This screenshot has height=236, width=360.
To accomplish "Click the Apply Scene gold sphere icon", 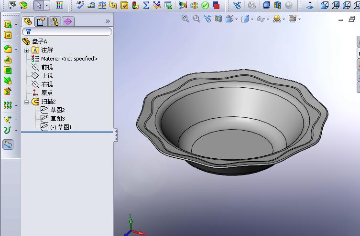I will 277,19.
